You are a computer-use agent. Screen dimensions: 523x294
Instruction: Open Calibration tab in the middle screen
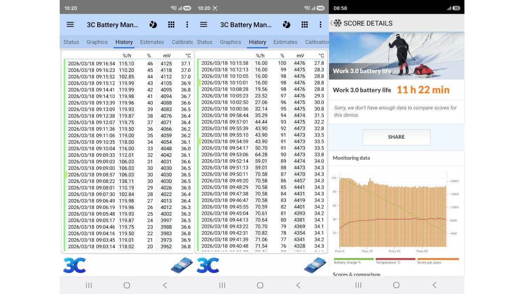316,42
